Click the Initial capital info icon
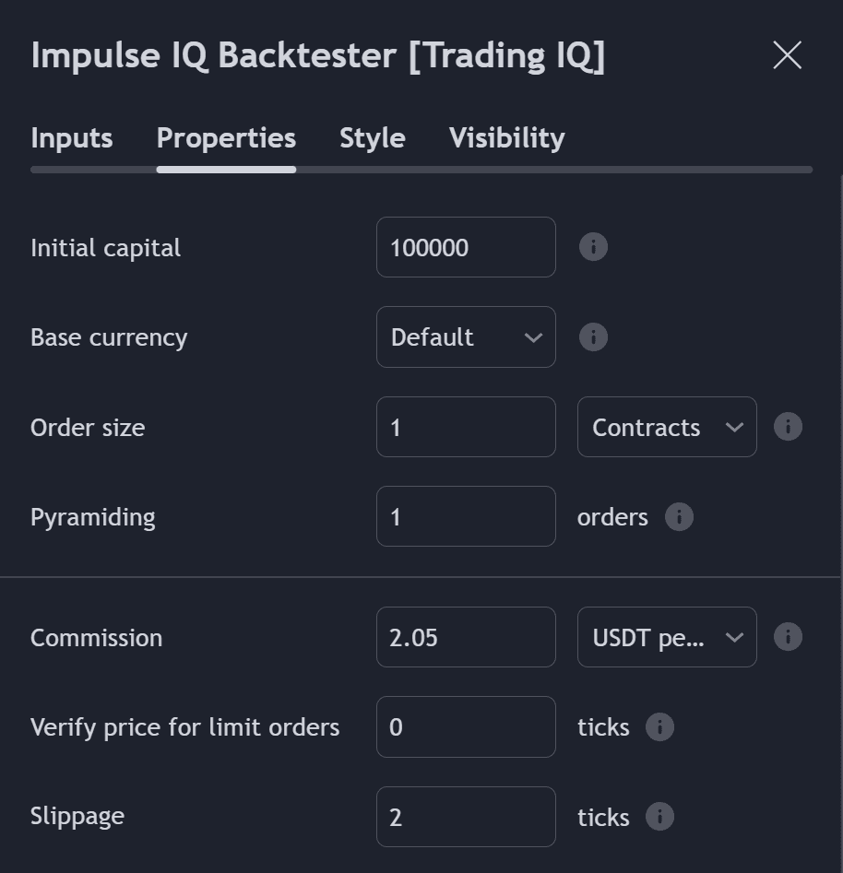The height and width of the screenshot is (873, 843). [x=593, y=247]
